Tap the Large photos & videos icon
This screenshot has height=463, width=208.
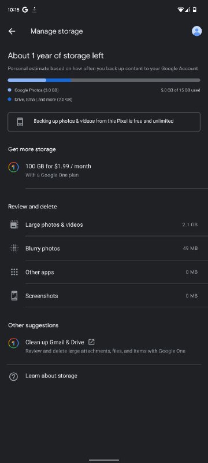pyautogui.click(x=14, y=225)
